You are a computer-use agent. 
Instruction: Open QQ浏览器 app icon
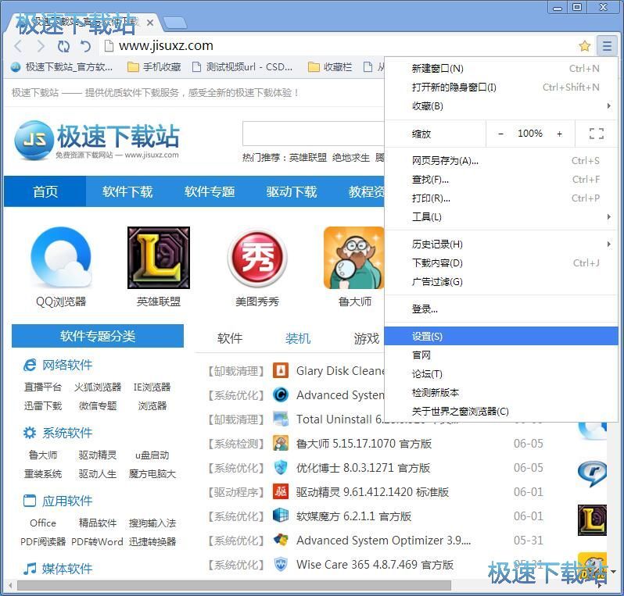coord(61,258)
